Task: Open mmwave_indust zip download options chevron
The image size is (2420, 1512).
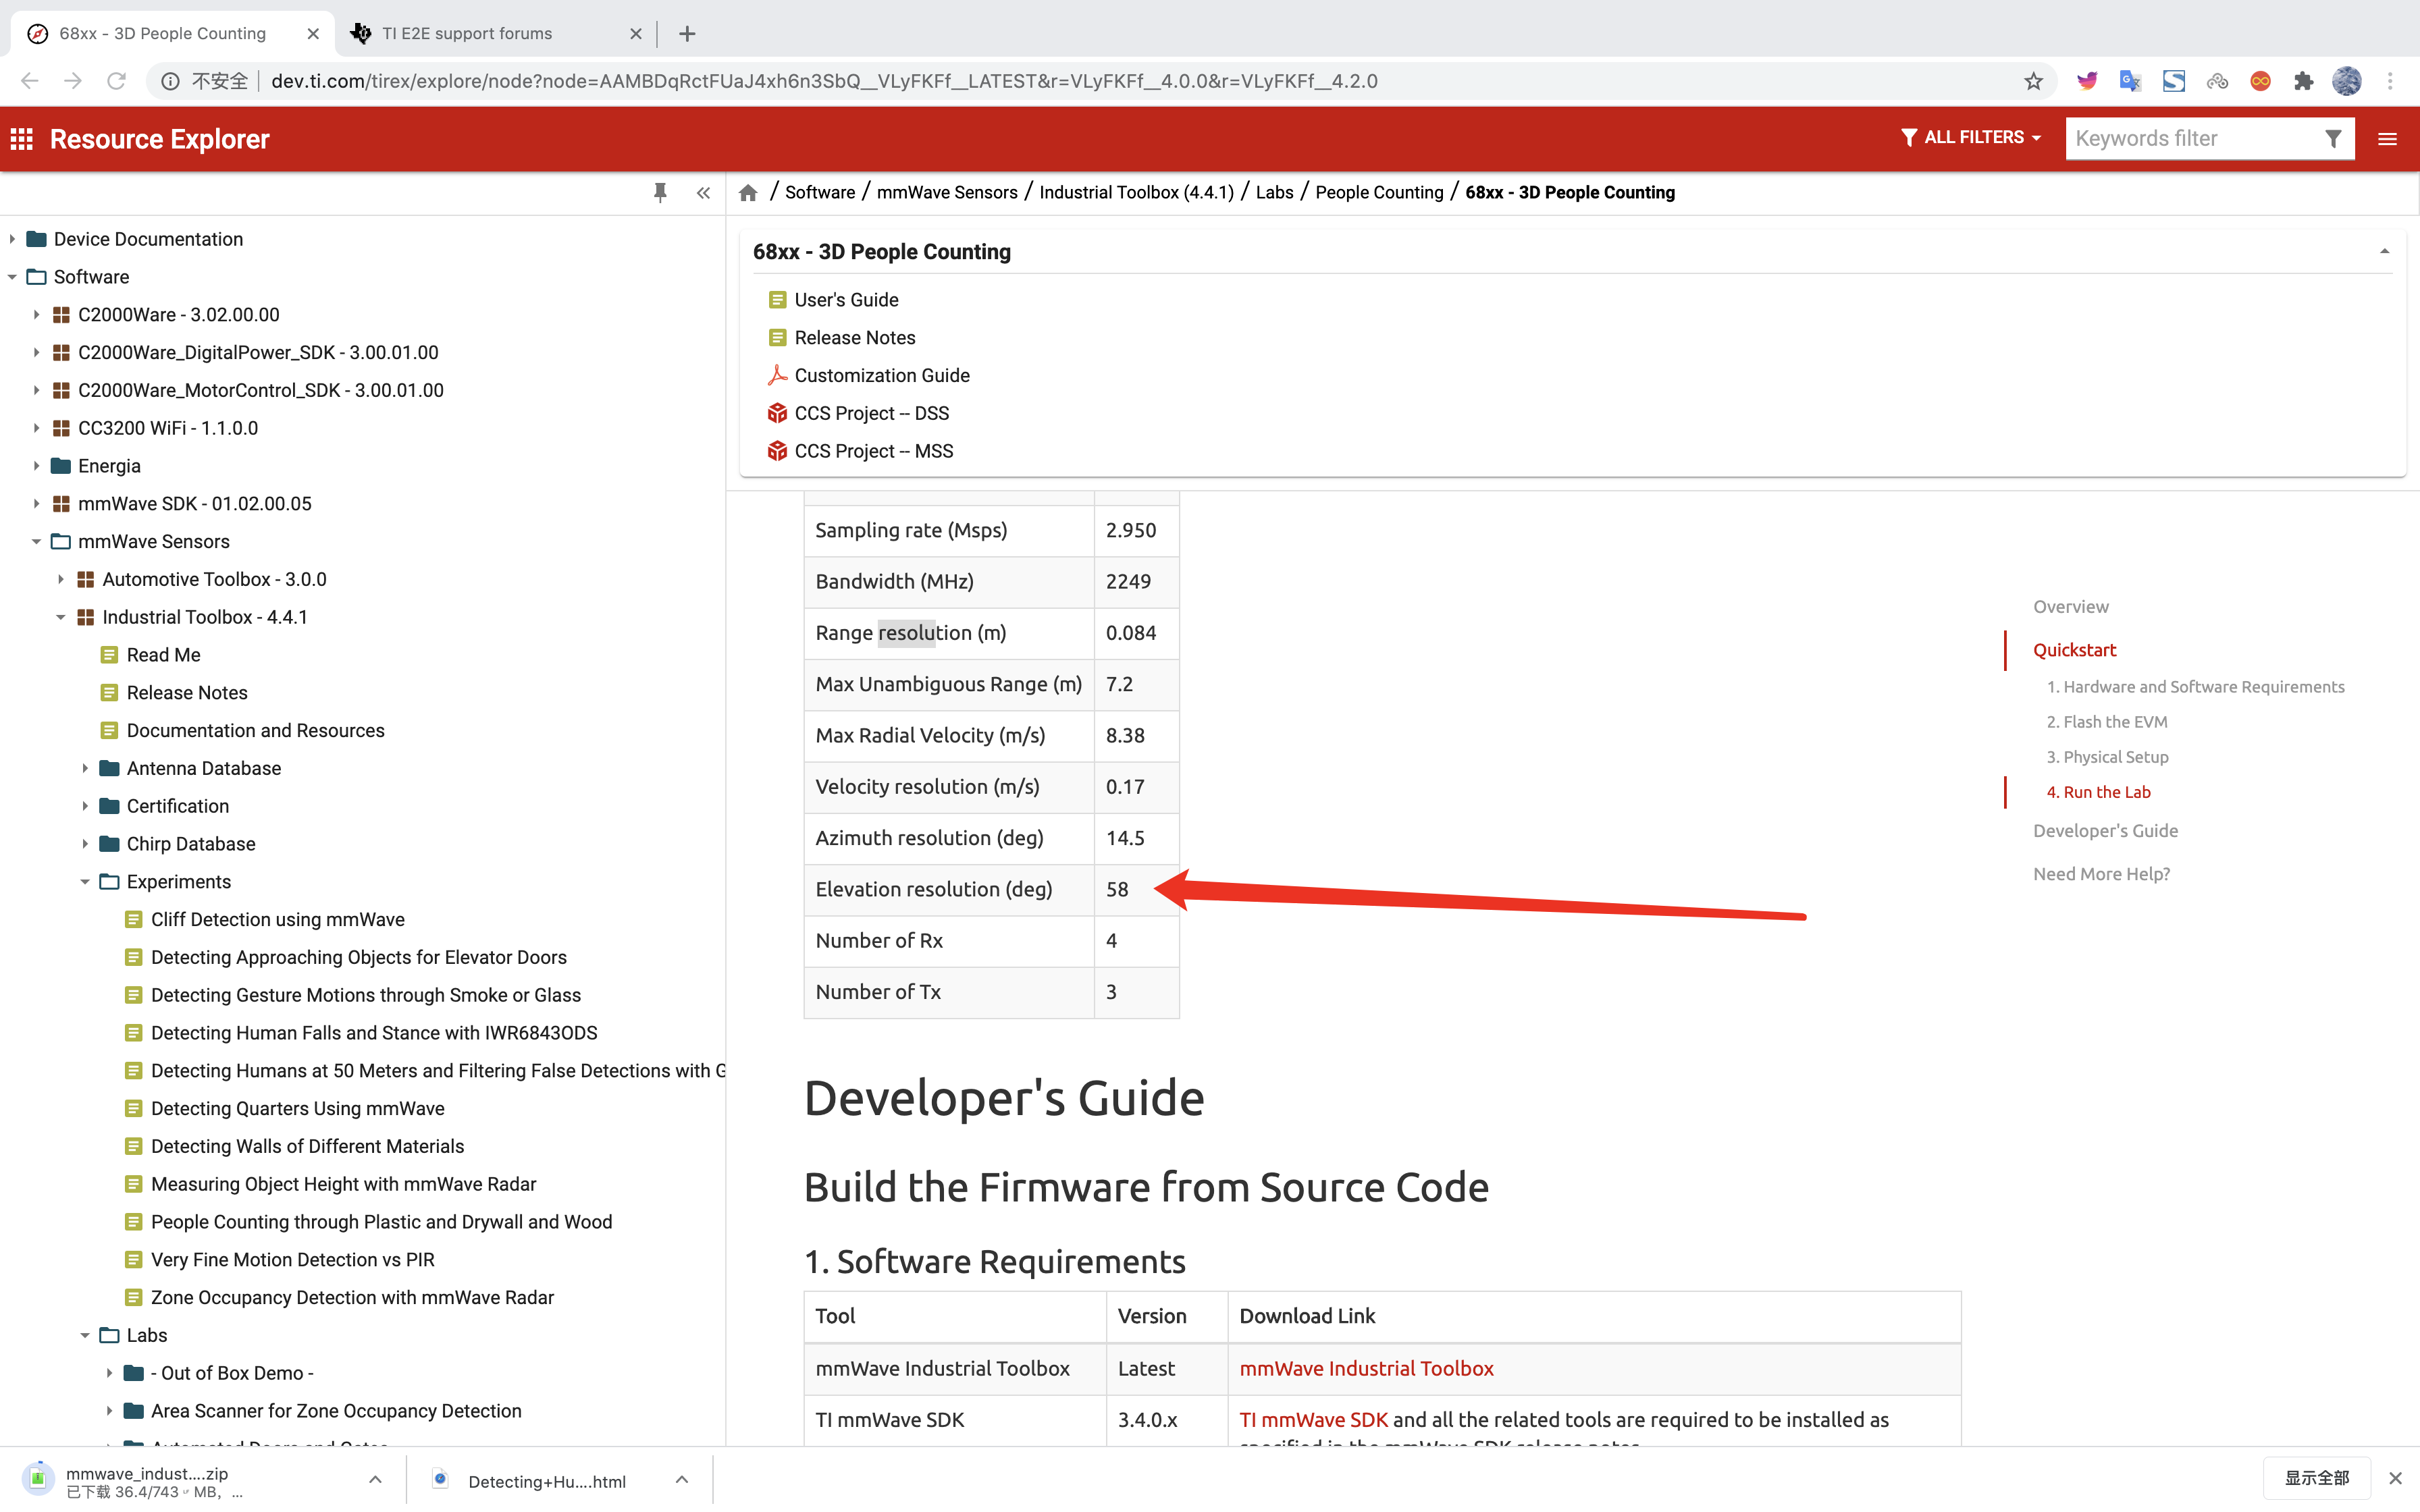Action: pos(375,1479)
